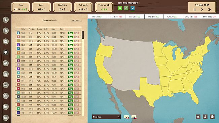
Task: Open the player profile sidebar icon
Action: point(6,20)
